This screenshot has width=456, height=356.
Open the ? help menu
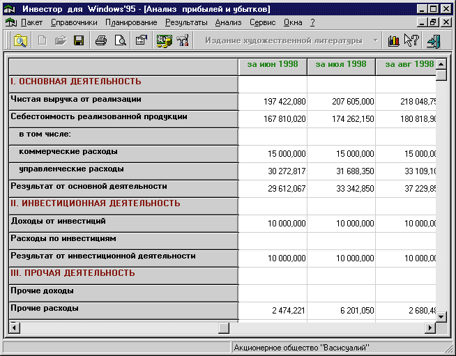tap(312, 22)
